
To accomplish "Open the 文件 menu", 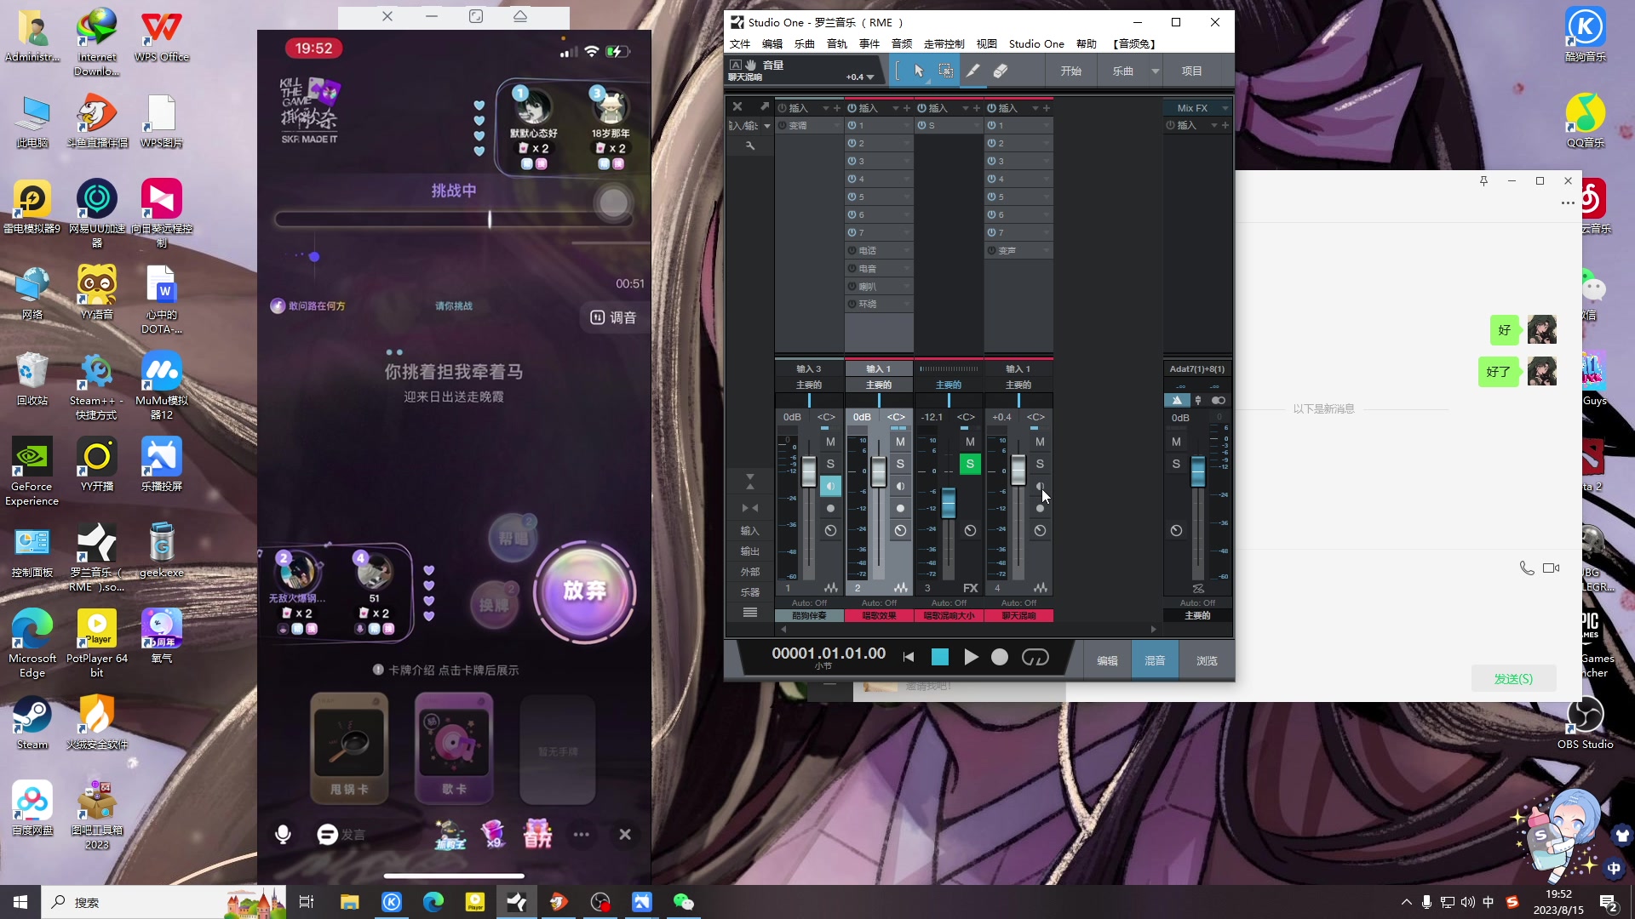I will [740, 44].
